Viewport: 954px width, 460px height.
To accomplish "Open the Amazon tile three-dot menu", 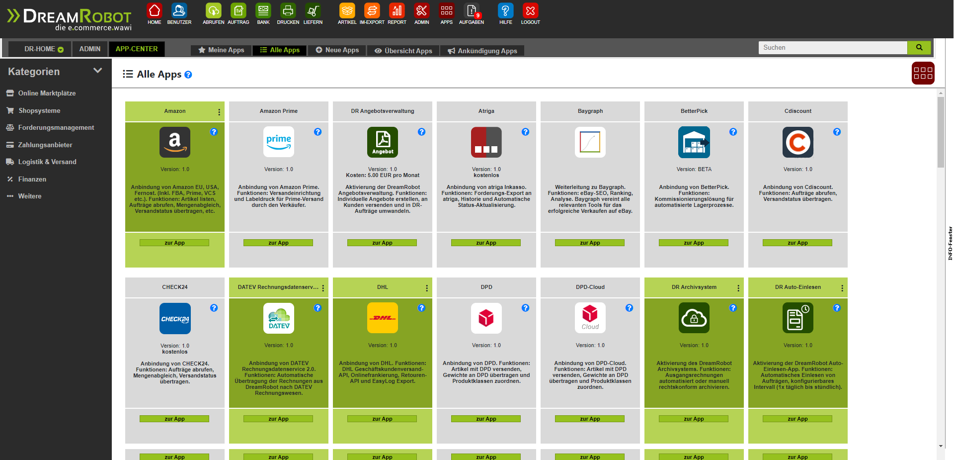I will tap(219, 112).
